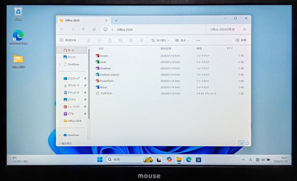Open the 並べ替え sort dropdown
This screenshot has height=181, width=297.
pos(160,40)
